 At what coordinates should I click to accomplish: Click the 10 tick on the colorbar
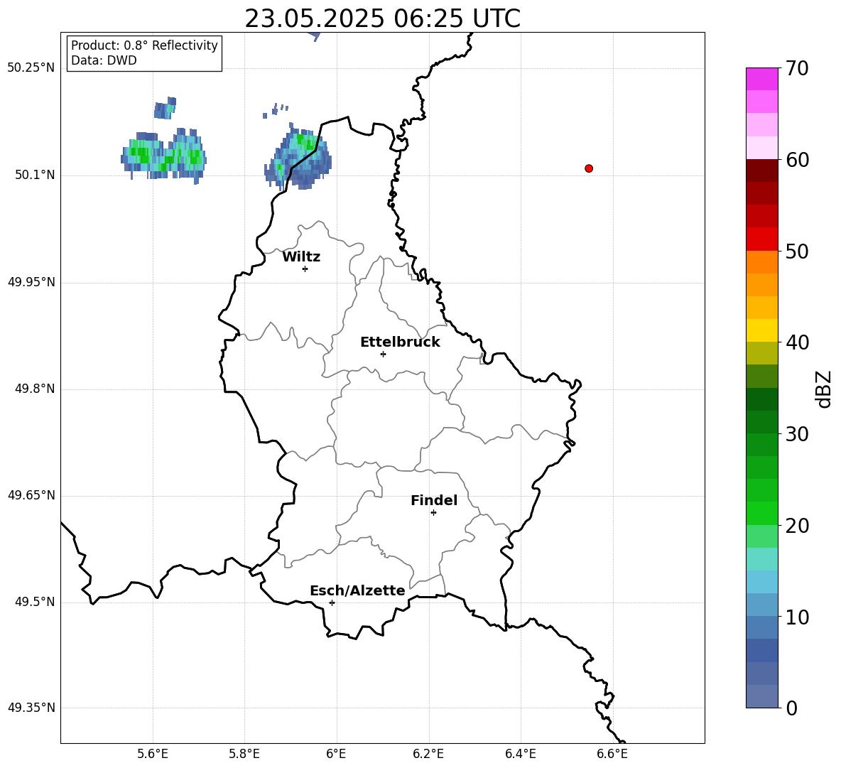click(x=797, y=617)
